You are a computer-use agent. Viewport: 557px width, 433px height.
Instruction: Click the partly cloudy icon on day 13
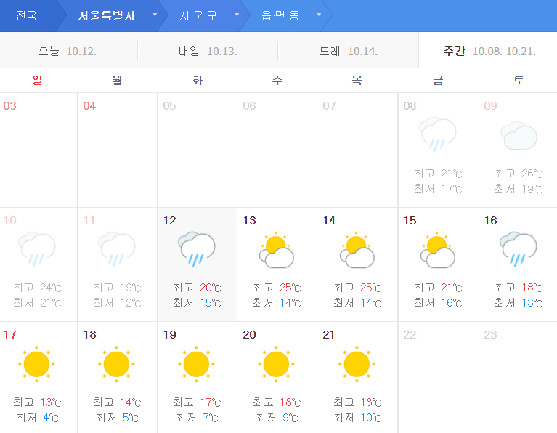click(277, 250)
